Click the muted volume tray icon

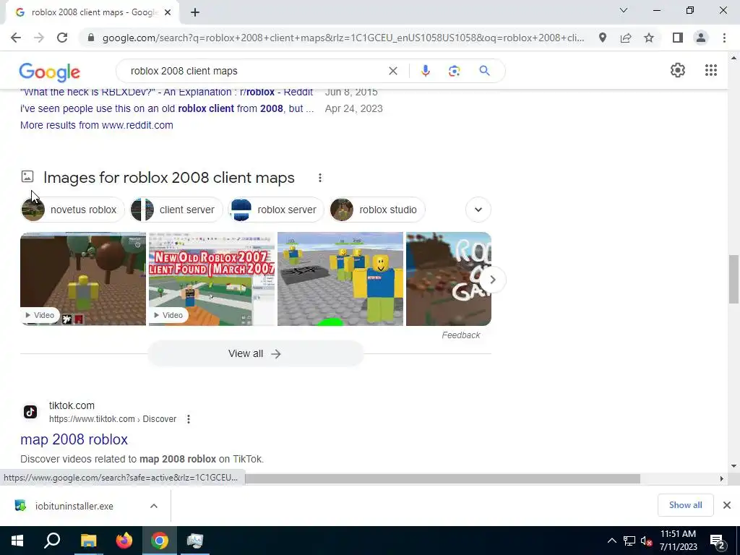click(646, 541)
